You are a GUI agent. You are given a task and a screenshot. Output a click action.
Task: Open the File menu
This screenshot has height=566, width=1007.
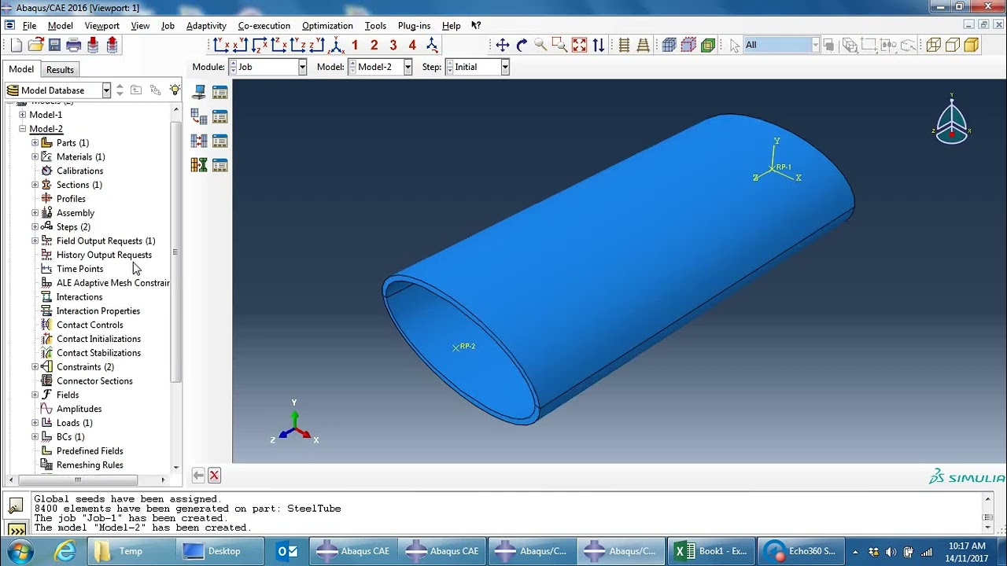click(x=29, y=26)
